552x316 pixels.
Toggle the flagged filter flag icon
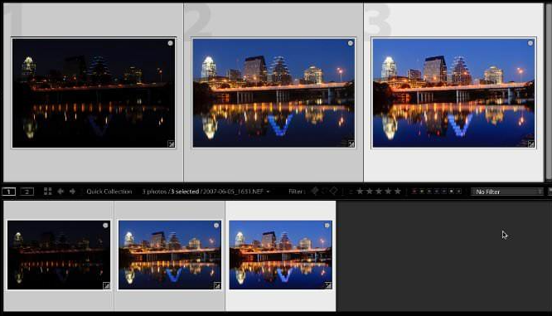coord(315,192)
